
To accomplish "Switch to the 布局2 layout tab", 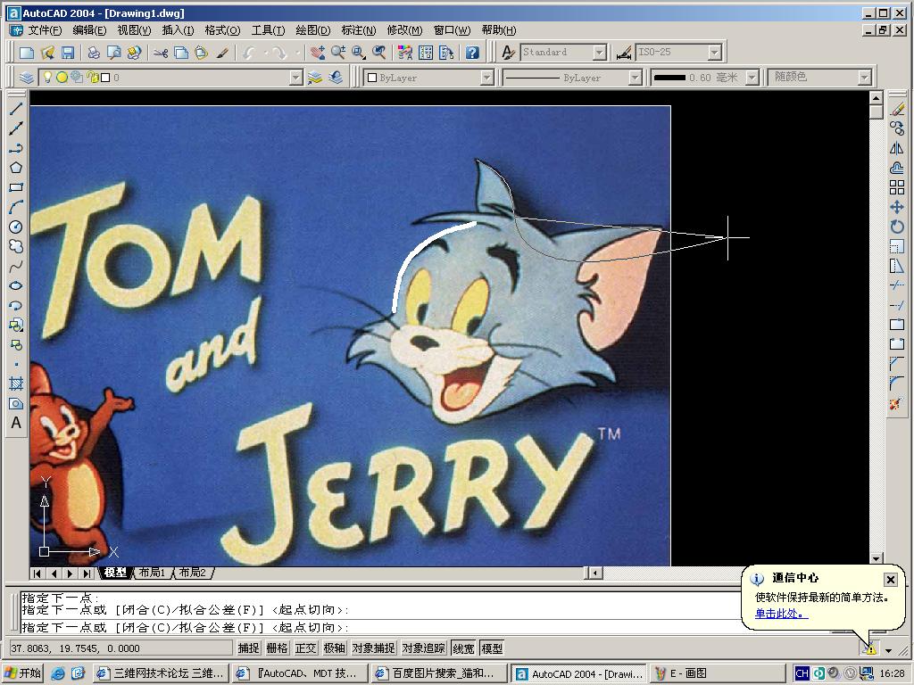I will (x=193, y=573).
